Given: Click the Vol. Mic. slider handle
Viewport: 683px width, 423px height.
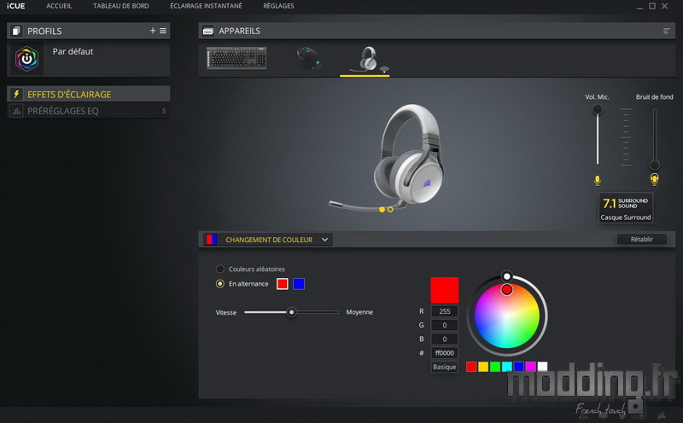Looking at the screenshot, I should (597, 109).
